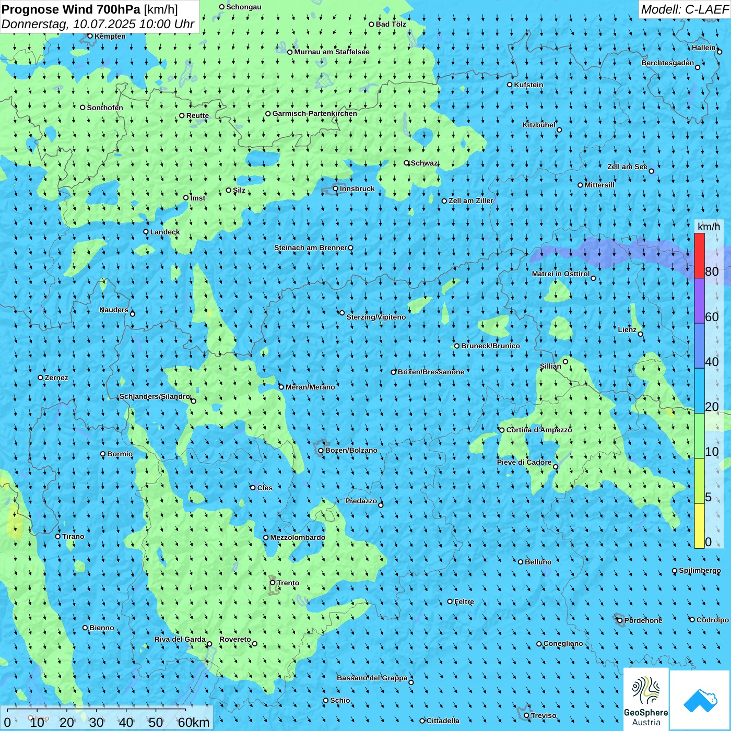731x731 pixels.
Task: Click the Sonthofen label
Action: (x=105, y=108)
